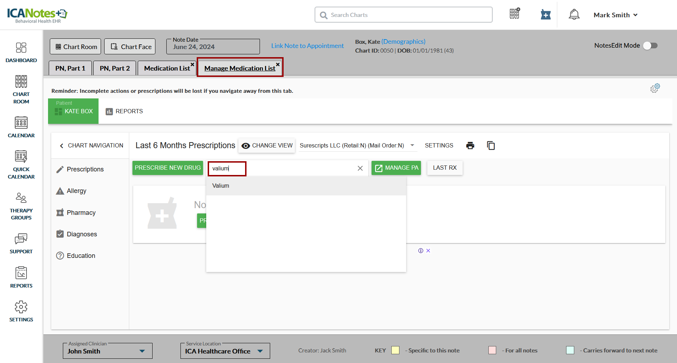Open Therapy Groups in left sidebar

click(21, 206)
